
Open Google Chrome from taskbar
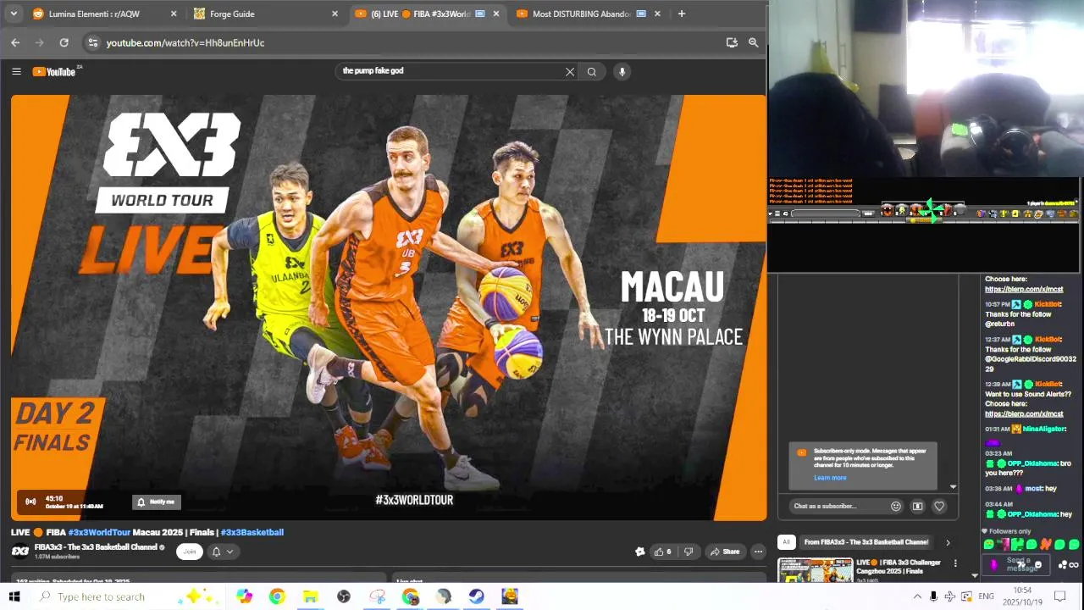pyautogui.click(x=277, y=596)
